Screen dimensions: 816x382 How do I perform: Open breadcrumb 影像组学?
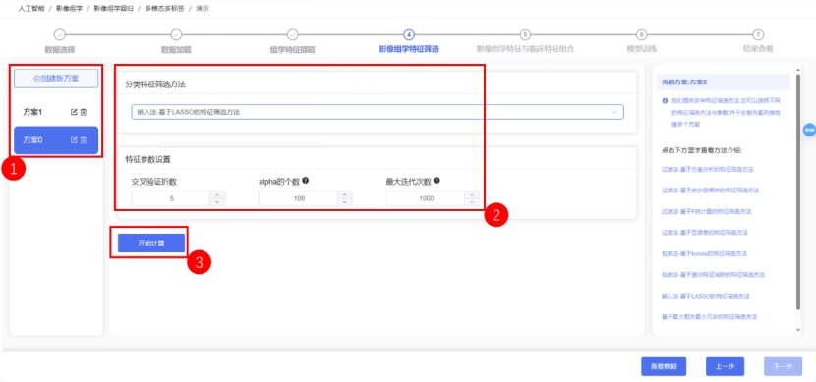[x=69, y=9]
